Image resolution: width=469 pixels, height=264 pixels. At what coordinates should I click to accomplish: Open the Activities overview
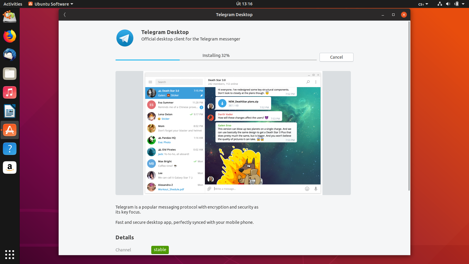tap(13, 4)
